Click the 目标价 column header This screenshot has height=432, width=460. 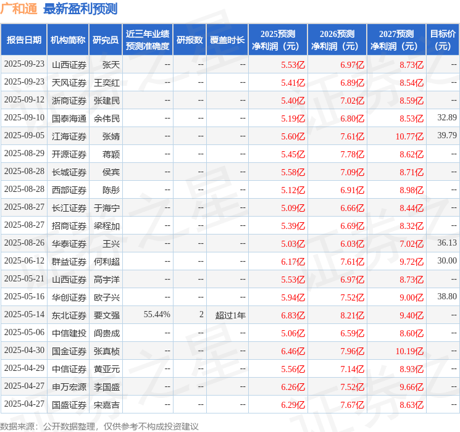443,39
